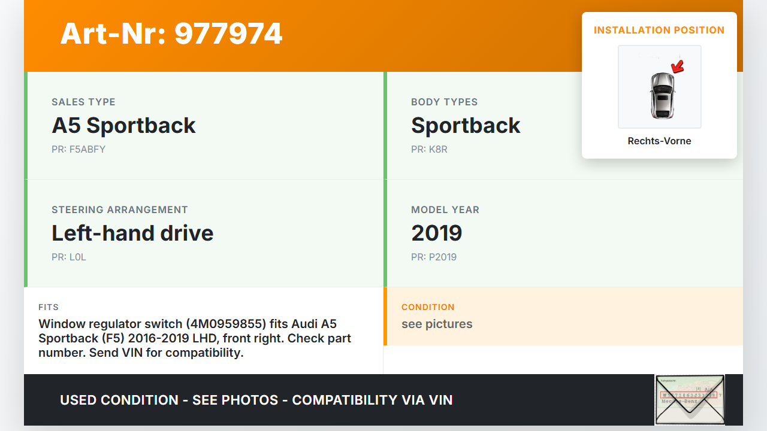Click the PR: F5ABFY code
Viewport: 767px width, 431px height.
(x=78, y=149)
